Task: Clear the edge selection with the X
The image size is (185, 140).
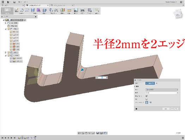Action: click(157, 83)
